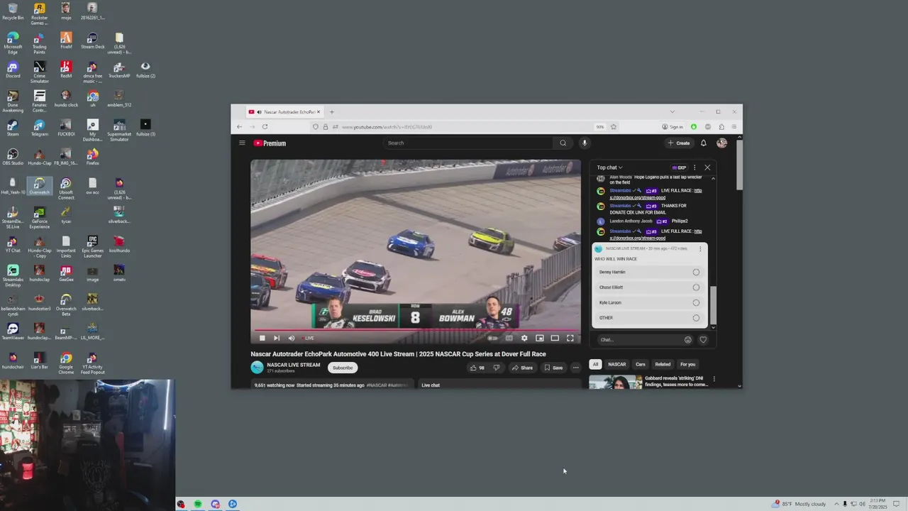Click the Share button

pos(522,368)
